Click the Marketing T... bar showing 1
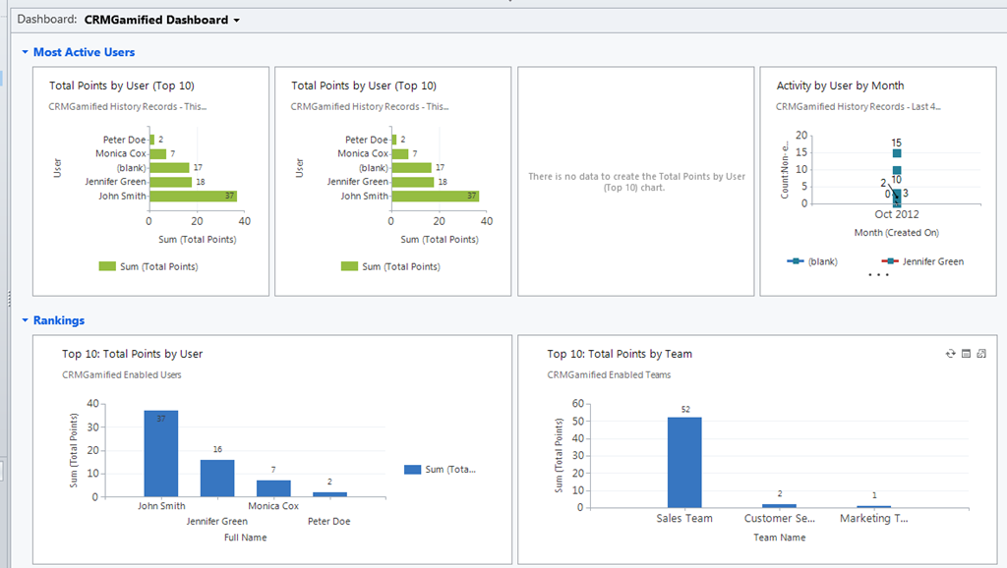 coord(874,506)
